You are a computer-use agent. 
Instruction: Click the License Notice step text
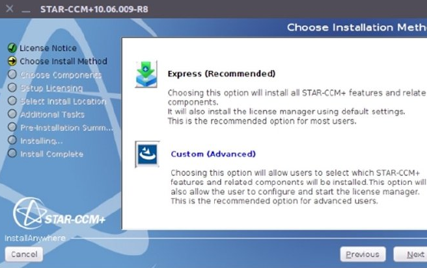(x=48, y=48)
